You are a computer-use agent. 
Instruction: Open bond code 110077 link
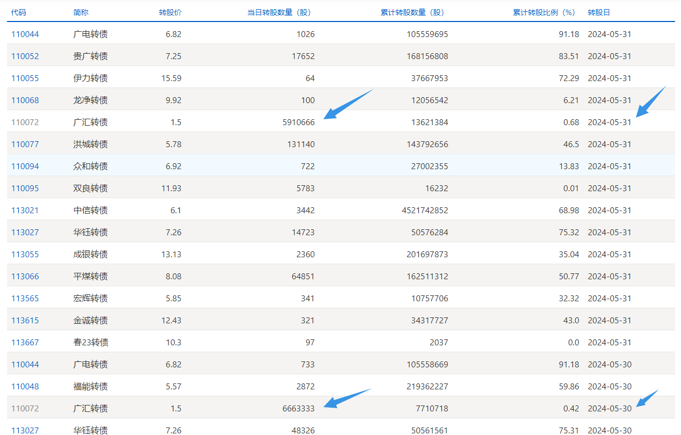[x=25, y=144]
